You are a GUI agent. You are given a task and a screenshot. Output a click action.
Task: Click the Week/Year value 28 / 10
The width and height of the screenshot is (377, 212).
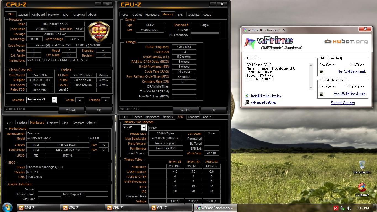211,153
